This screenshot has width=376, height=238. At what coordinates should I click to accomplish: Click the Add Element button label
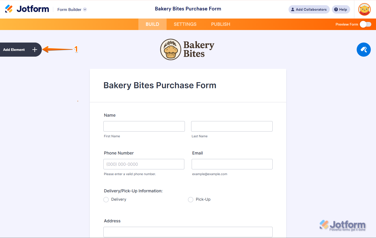click(x=14, y=50)
